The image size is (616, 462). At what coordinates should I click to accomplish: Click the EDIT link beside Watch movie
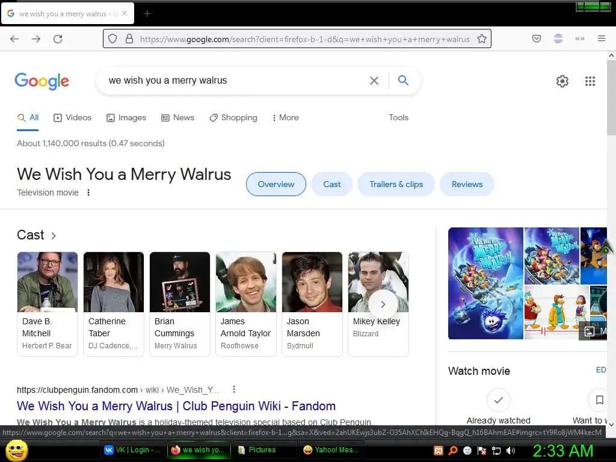601,370
